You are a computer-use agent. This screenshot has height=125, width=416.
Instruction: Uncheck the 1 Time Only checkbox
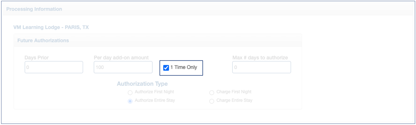pos(166,68)
